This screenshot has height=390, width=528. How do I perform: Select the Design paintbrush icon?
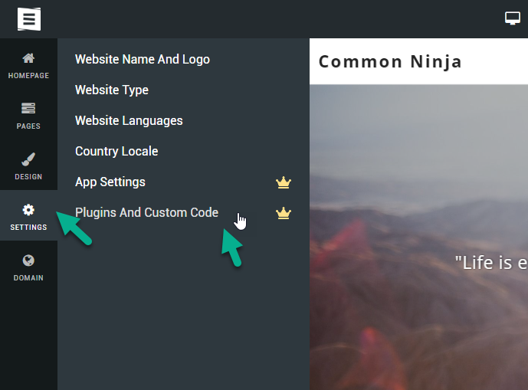point(28,159)
